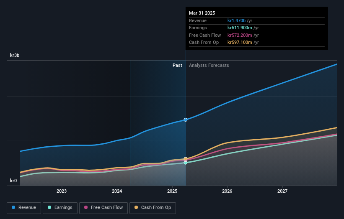Click the Mar 31 2025 tooltip date
The image size is (344, 219).
(202, 13)
